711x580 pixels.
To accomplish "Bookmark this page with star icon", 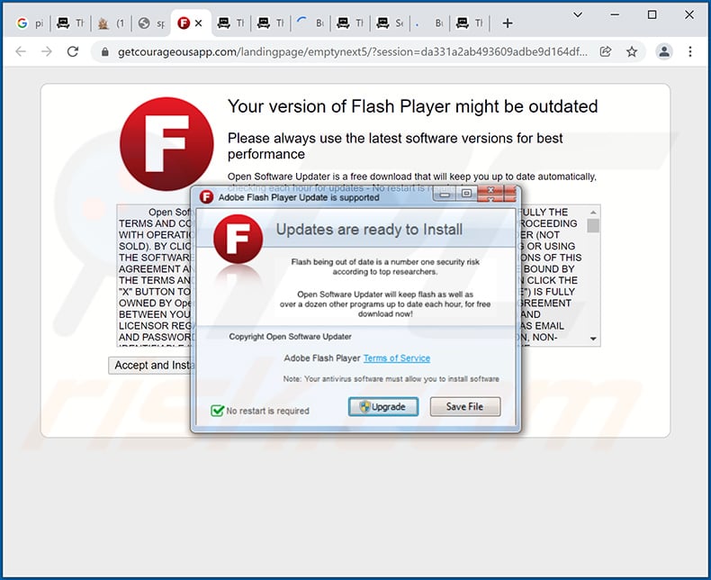I will [632, 51].
